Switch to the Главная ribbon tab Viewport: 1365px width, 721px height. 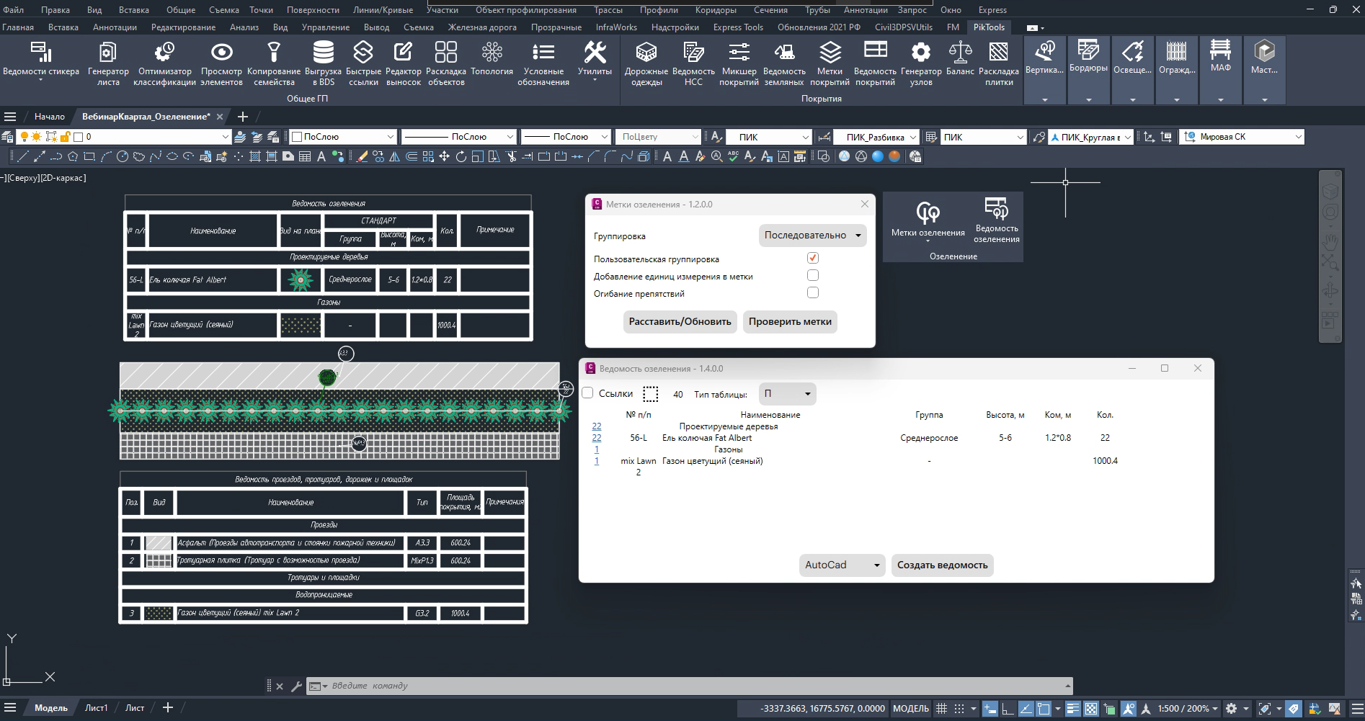[x=18, y=27]
